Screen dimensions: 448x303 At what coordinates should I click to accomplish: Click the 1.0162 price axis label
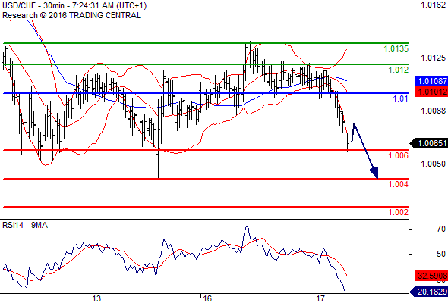(x=433, y=5)
